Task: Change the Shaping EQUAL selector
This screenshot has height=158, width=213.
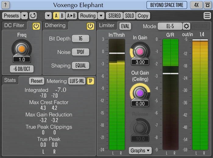Action: (81, 66)
